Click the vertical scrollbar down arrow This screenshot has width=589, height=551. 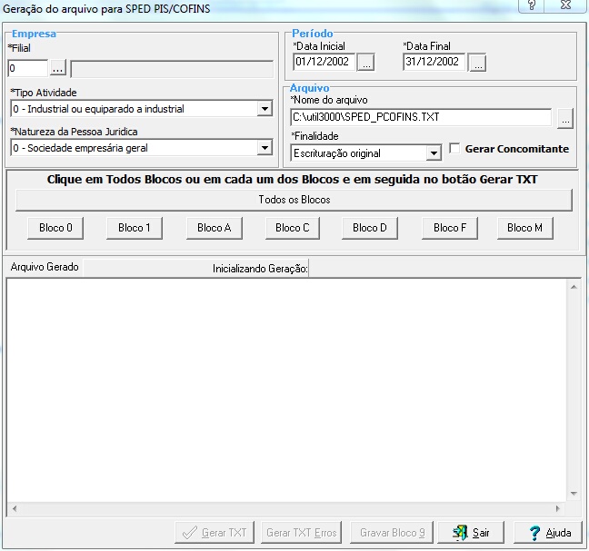[x=574, y=494]
